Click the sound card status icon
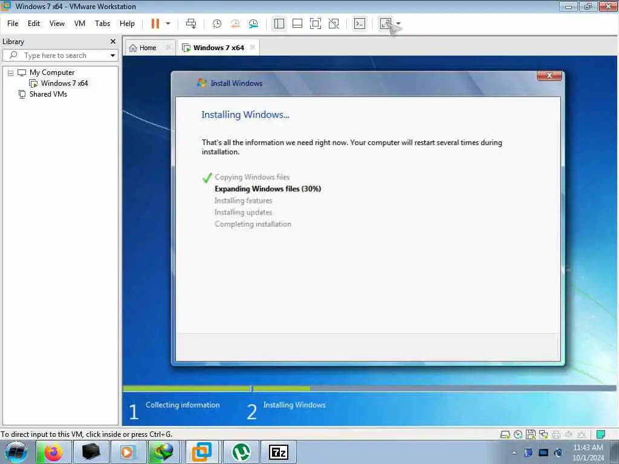The image size is (619, 464). (x=569, y=435)
